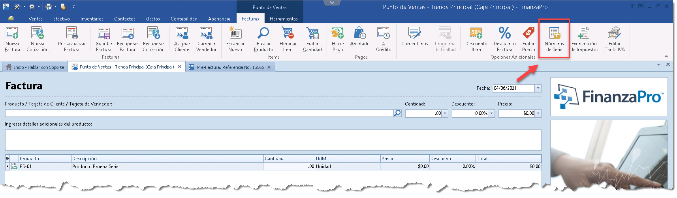Expand tools hammer dropdown arrow
This screenshot has height=198, width=677.
tap(24, 7)
